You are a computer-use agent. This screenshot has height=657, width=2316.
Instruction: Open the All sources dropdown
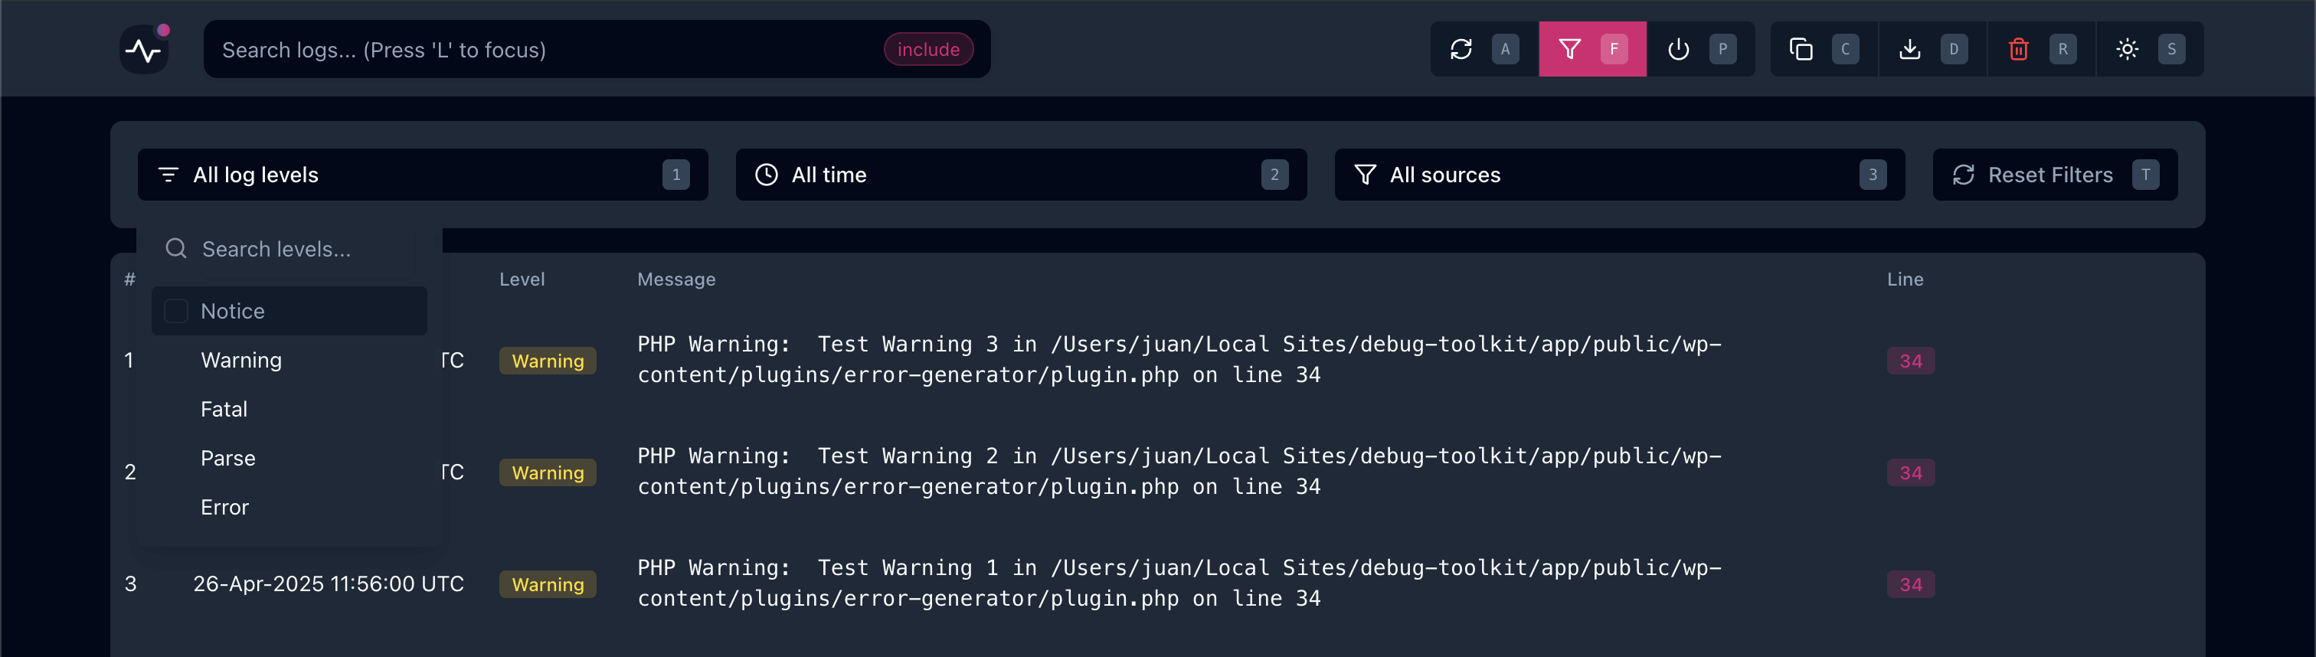pos(1618,175)
